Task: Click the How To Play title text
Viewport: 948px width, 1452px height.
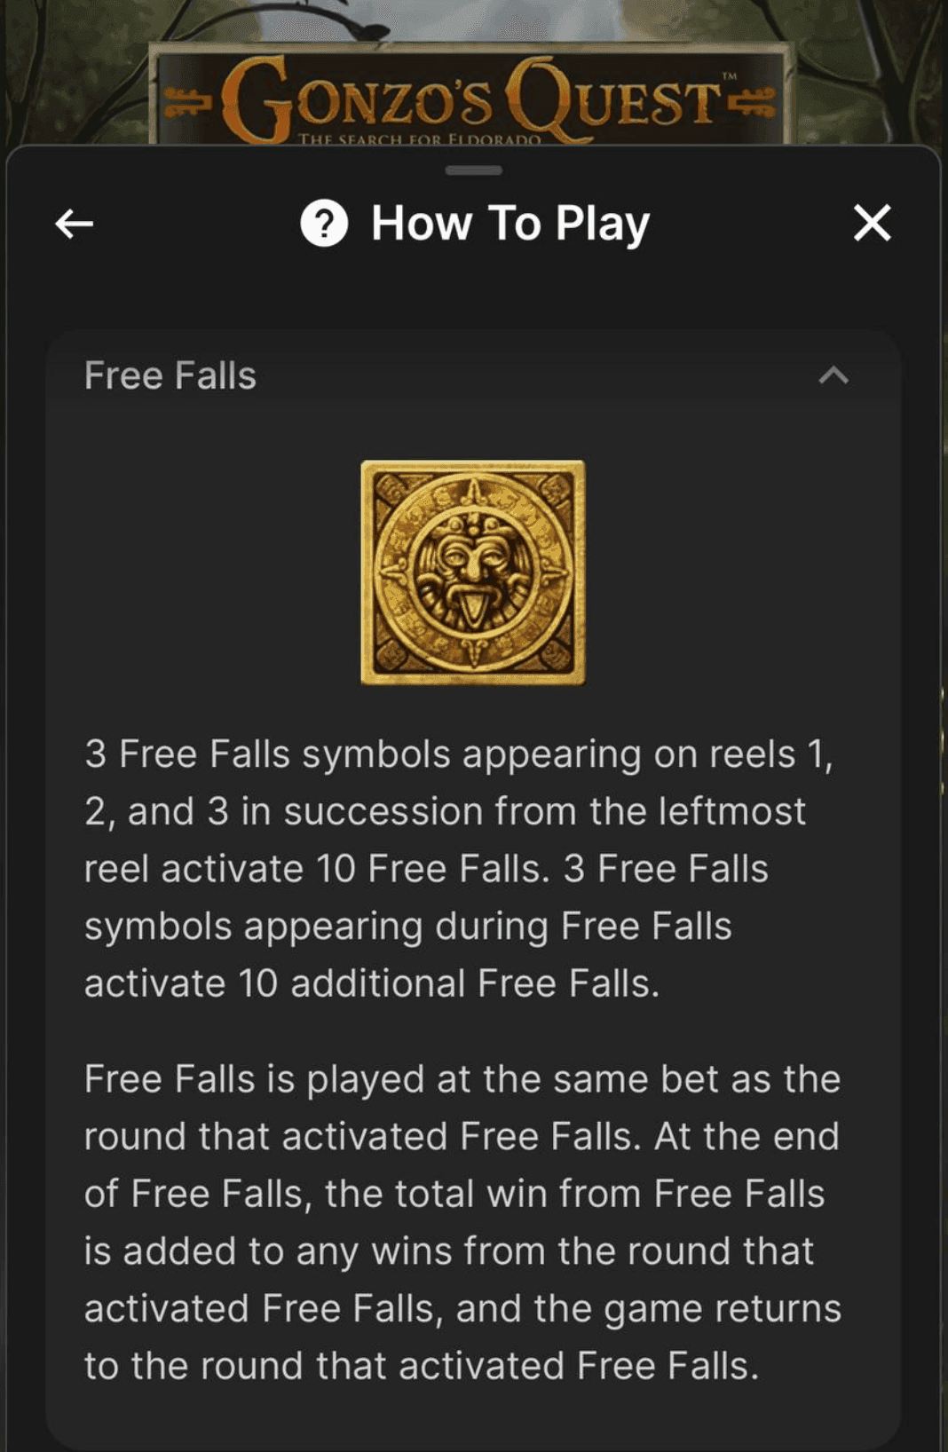Action: coord(510,224)
